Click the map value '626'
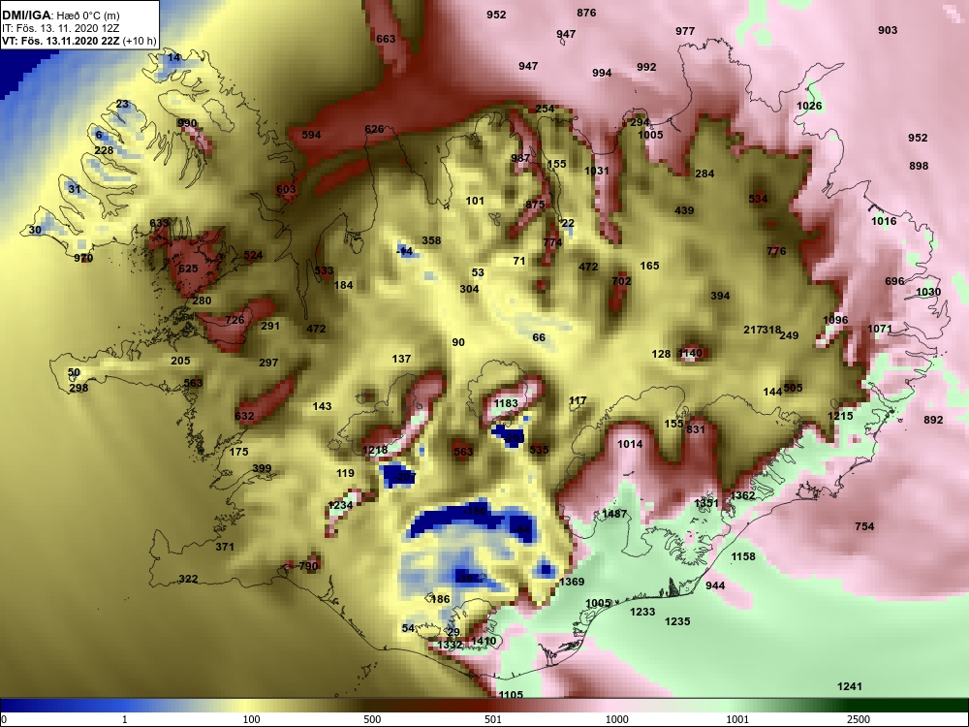 374,129
